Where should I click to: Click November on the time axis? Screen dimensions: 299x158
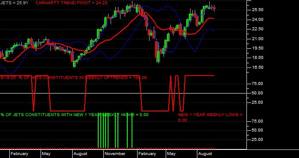pos(115,154)
